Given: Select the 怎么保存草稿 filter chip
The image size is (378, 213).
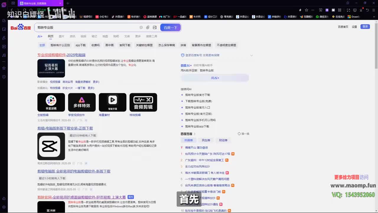Looking at the screenshot, I should [167, 45].
